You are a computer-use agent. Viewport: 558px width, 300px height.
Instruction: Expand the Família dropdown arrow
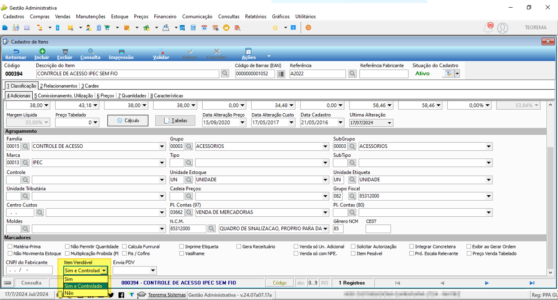[162, 146]
